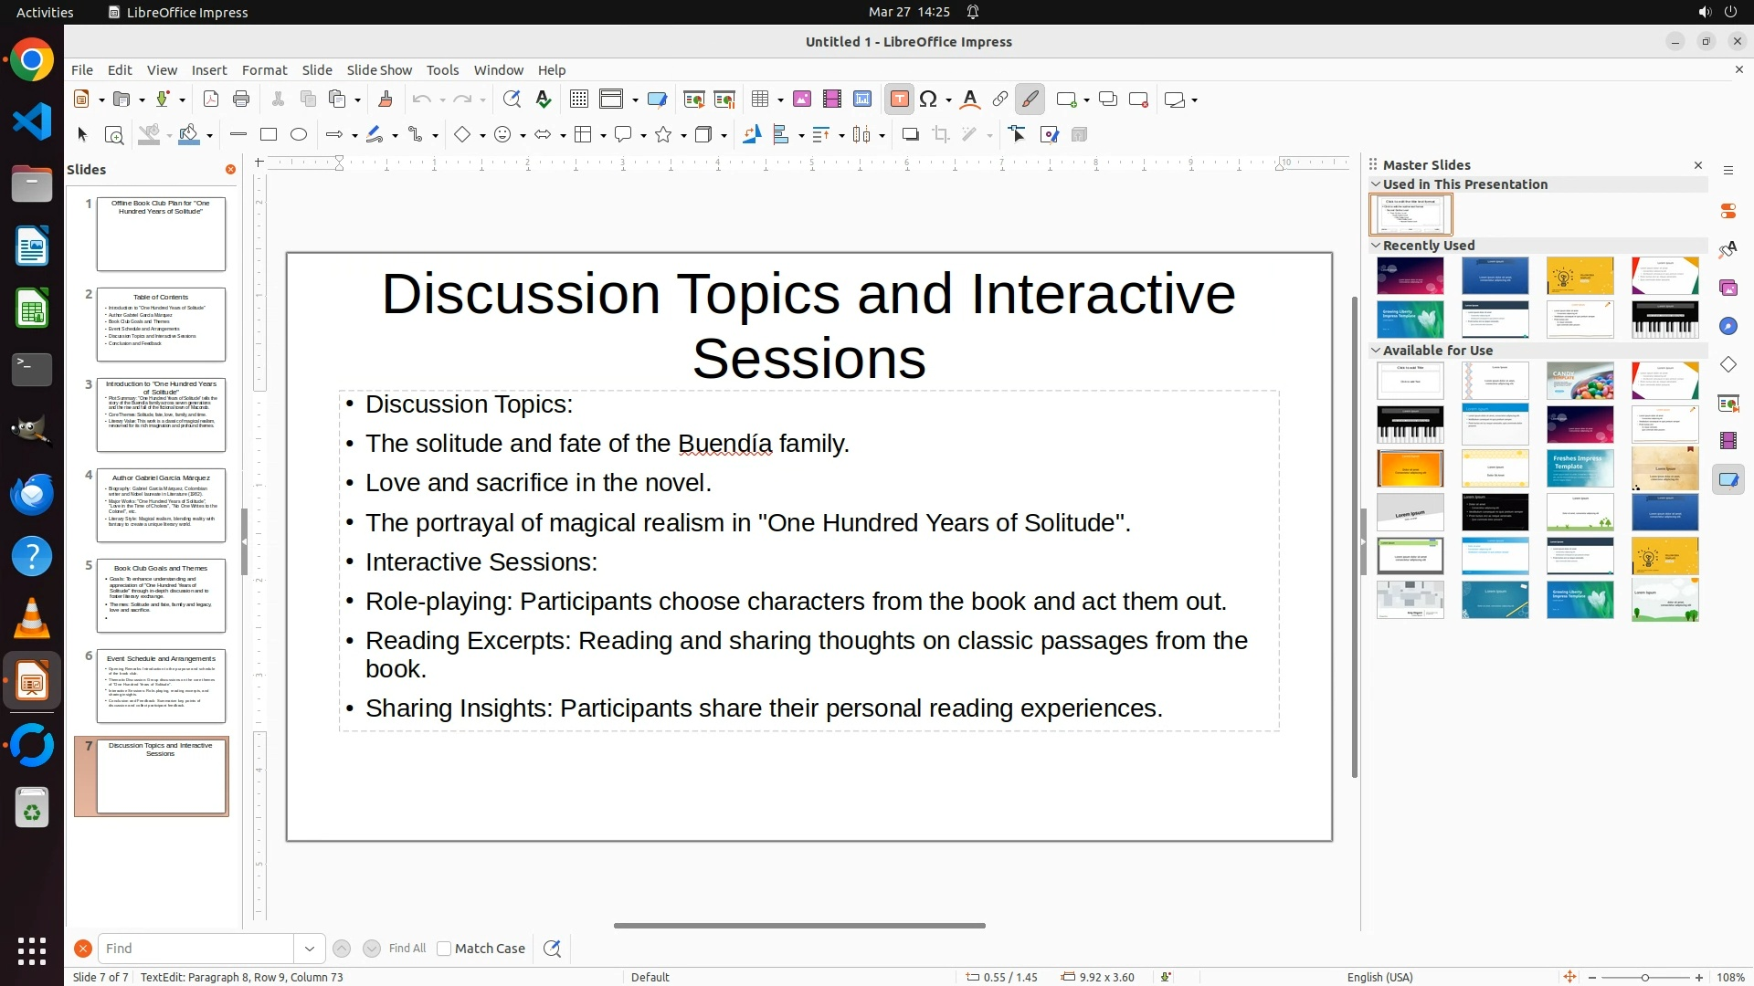Image resolution: width=1754 pixels, height=986 pixels.
Task: Open the Slide Show menu
Action: 379,70
